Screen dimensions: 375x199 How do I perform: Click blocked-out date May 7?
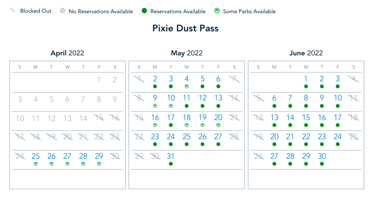[234, 79]
